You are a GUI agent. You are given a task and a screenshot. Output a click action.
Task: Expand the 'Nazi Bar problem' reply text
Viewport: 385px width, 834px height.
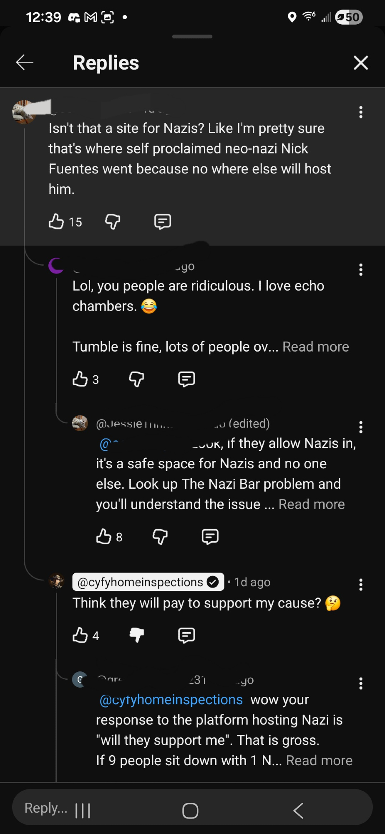pos(311,504)
